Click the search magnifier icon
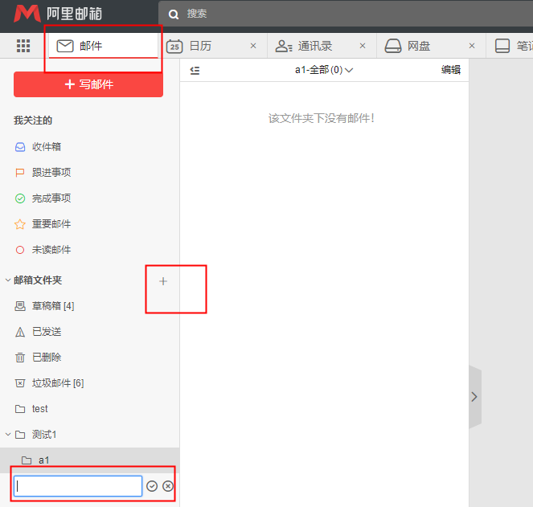The width and height of the screenshot is (533, 507). click(x=173, y=14)
